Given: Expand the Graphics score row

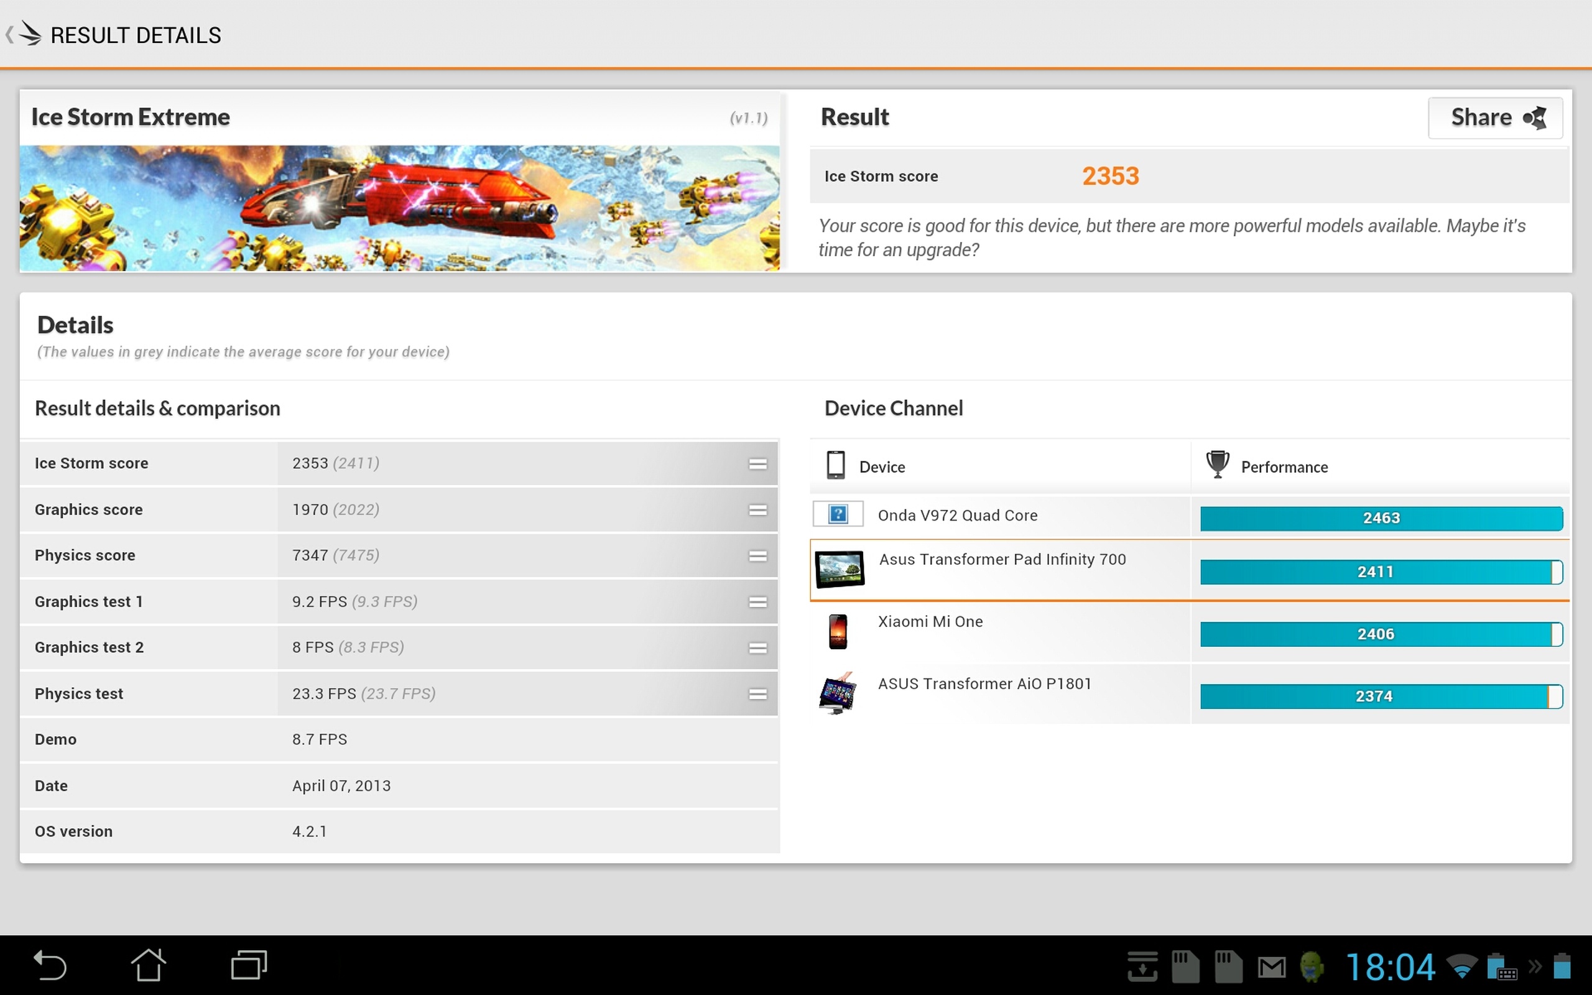Looking at the screenshot, I should click(x=757, y=510).
